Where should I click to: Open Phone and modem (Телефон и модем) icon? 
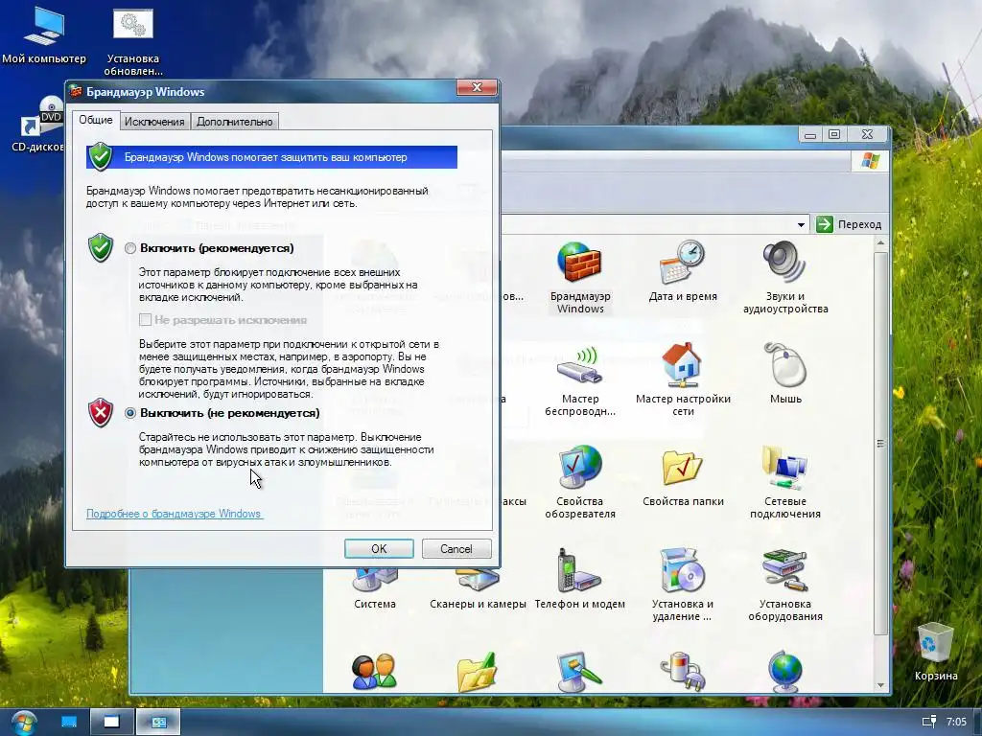pos(580,580)
